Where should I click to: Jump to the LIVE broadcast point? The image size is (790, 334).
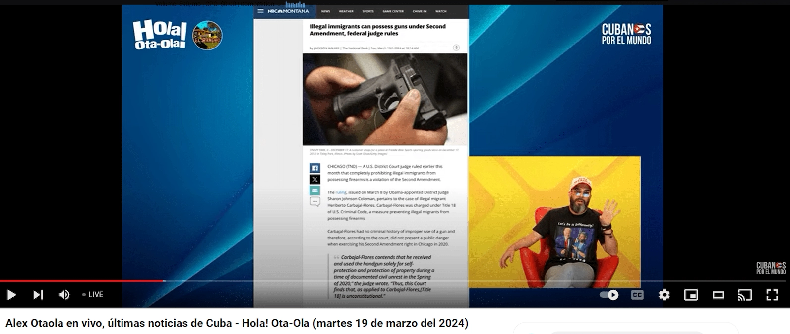[93, 295]
